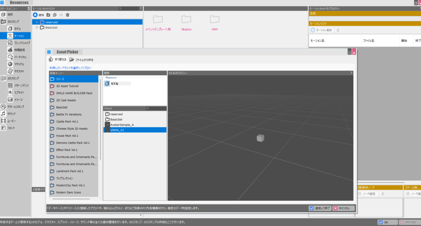
Task: Open the ブレンドシェイプ resource category
Action: pos(21,43)
